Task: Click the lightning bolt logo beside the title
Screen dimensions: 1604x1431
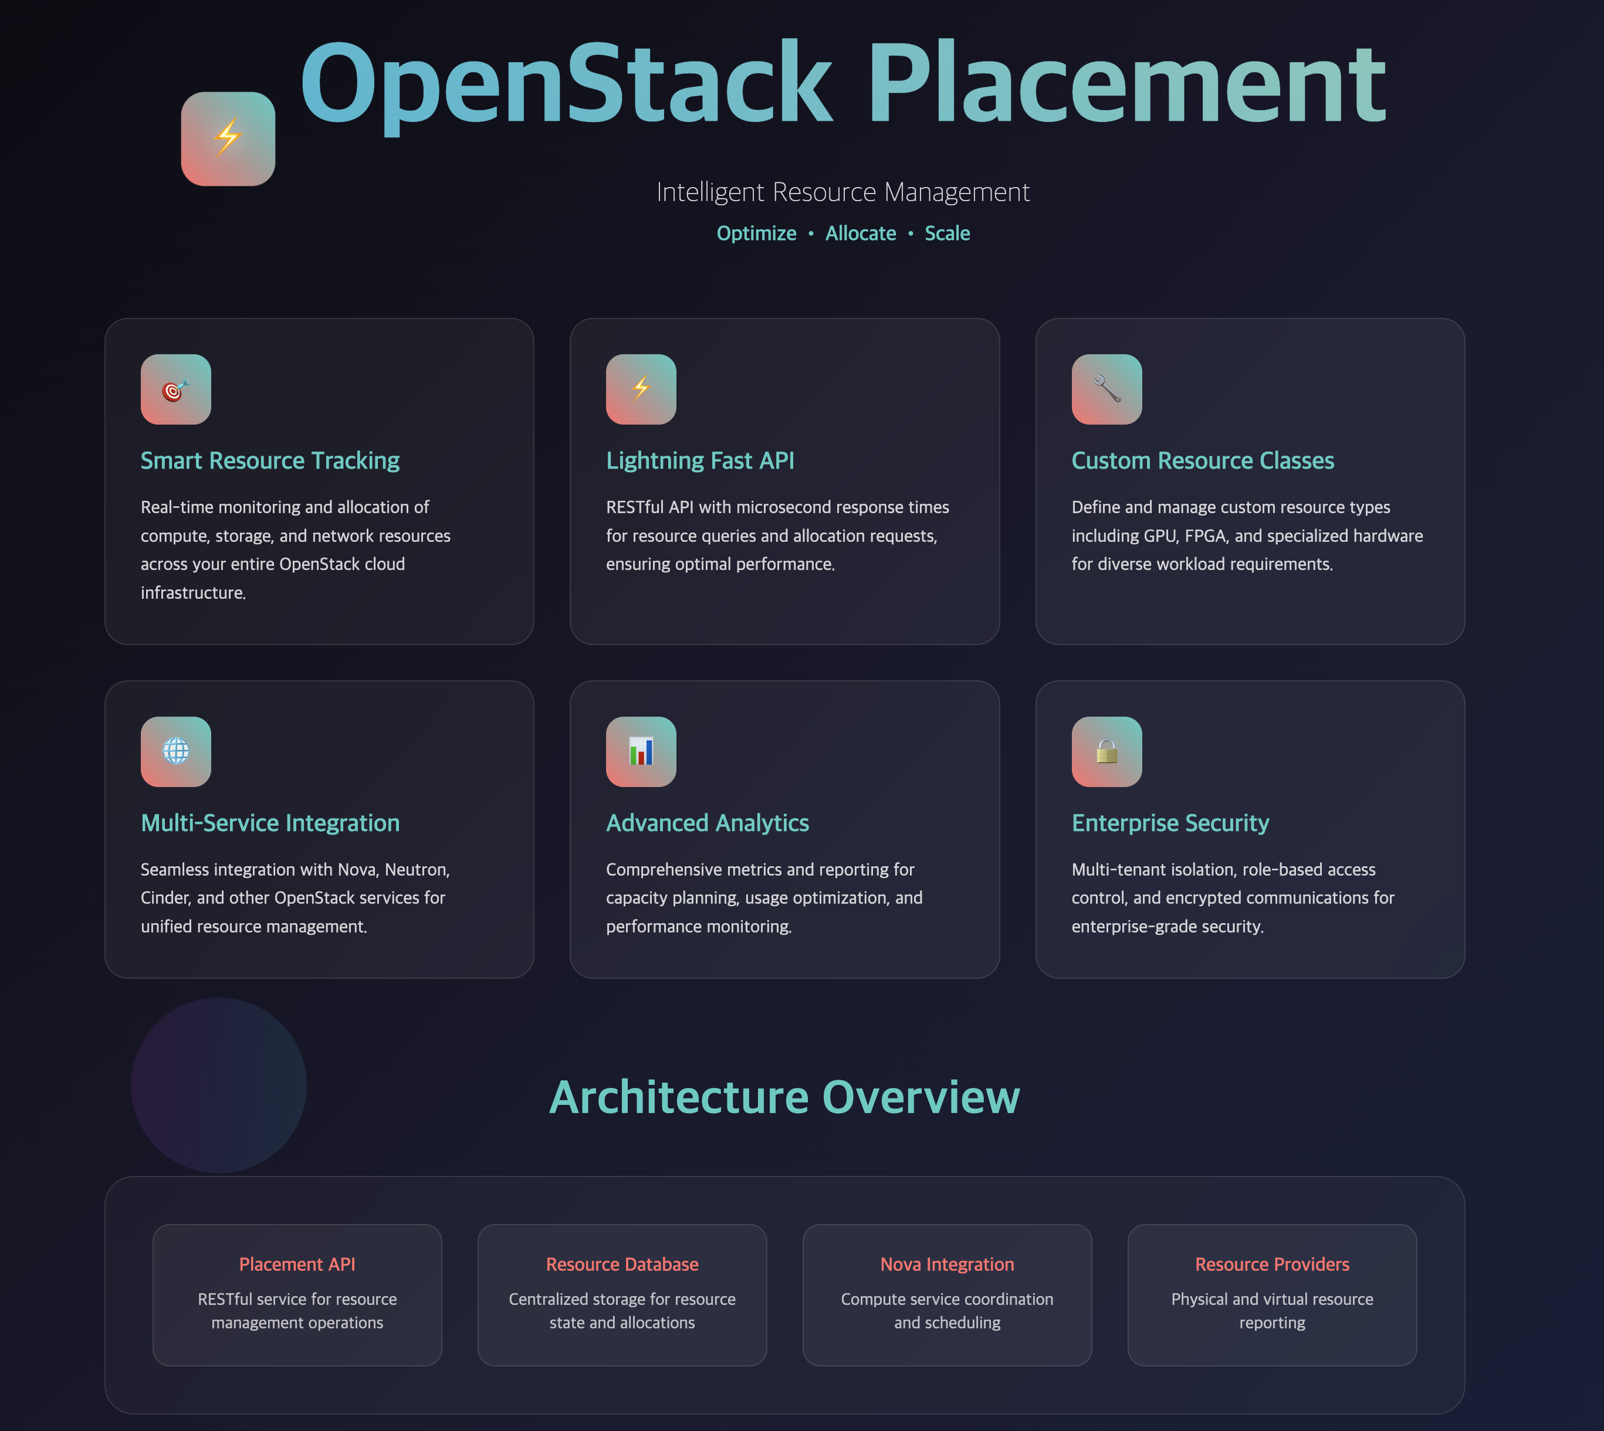Action: pyautogui.click(x=228, y=139)
